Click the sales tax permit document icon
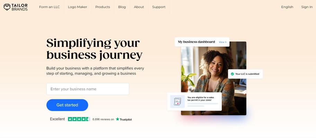316x138 pixels. (177, 101)
